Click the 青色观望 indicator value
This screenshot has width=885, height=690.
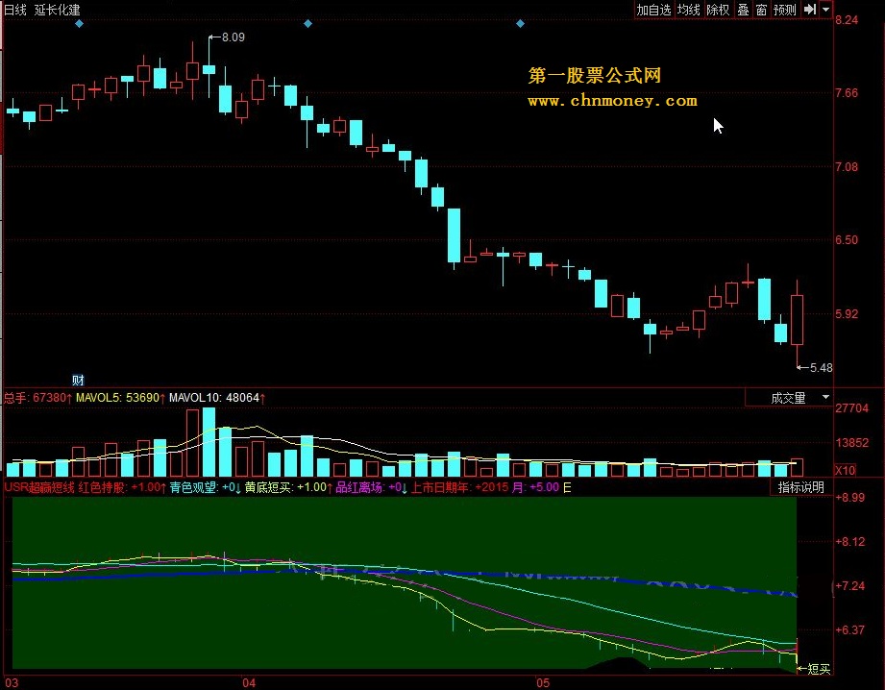click(206, 486)
